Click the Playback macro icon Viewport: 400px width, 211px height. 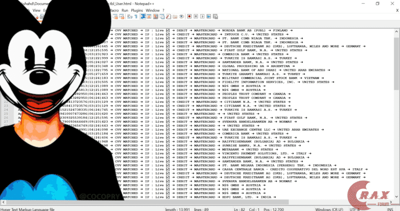coord(202,16)
